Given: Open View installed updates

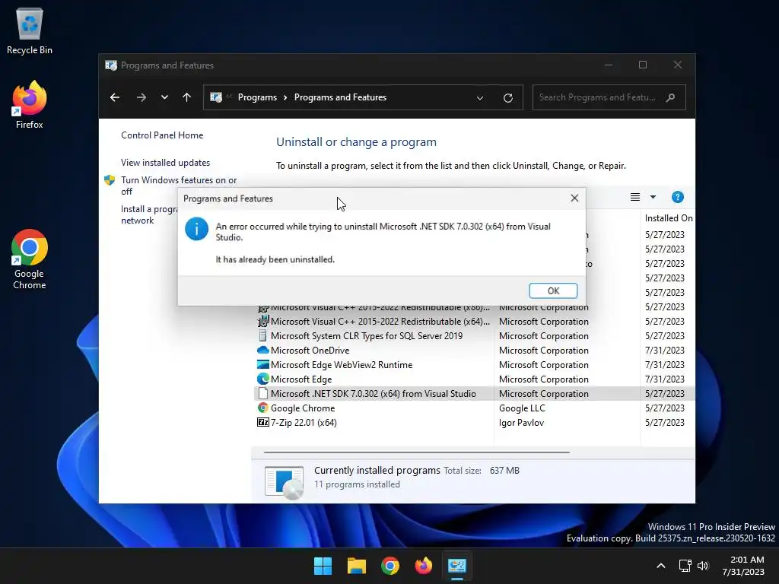Looking at the screenshot, I should tap(165, 163).
